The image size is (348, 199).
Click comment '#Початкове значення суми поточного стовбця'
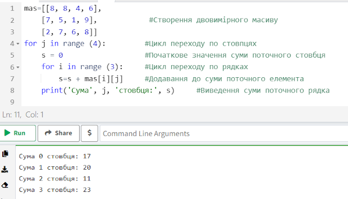pos(235,55)
